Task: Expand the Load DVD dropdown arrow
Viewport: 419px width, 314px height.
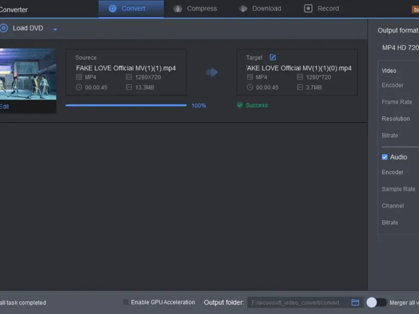Action: (56, 29)
